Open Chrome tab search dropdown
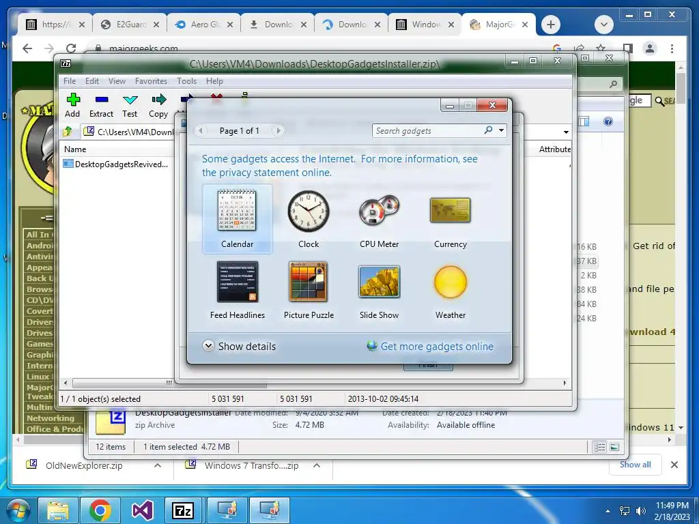The width and height of the screenshot is (699, 524). (604, 25)
